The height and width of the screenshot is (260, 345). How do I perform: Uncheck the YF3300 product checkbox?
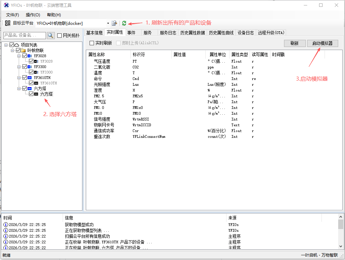[25, 67]
